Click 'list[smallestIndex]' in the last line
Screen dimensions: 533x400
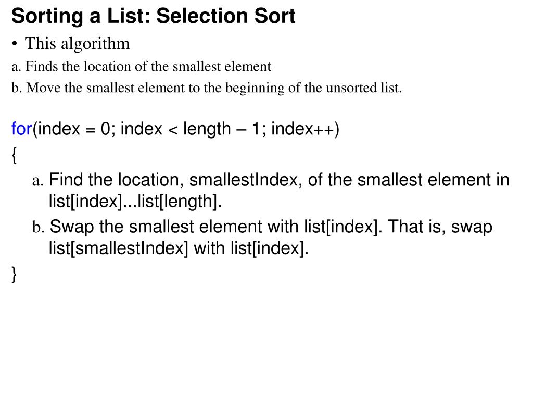[x=118, y=248]
